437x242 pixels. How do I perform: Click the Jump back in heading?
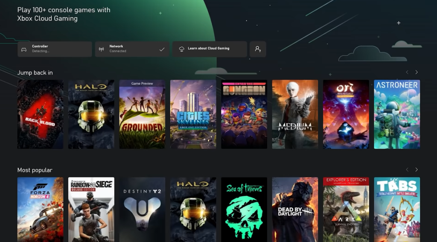coord(35,73)
